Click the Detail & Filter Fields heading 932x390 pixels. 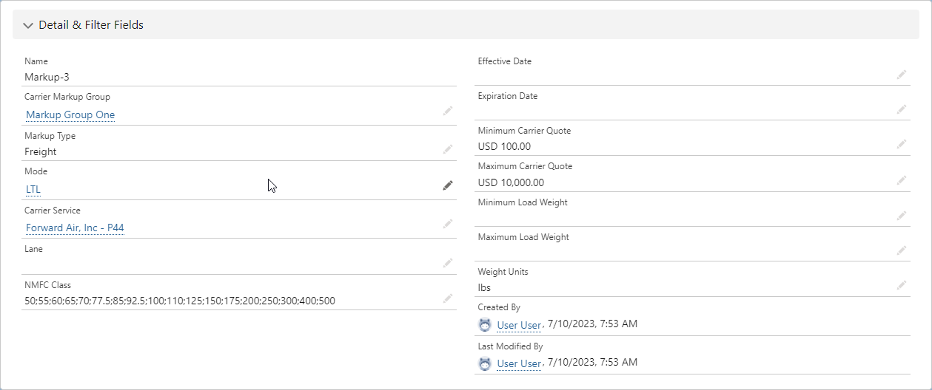tap(91, 25)
